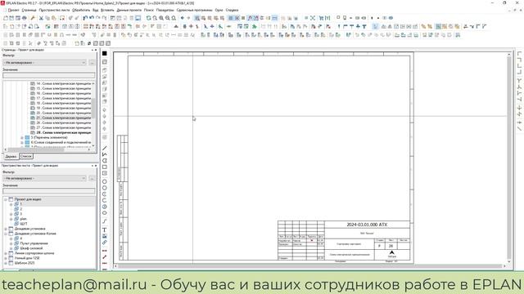Open the Проект menu
This screenshot has height=294, width=524.
point(13,10)
